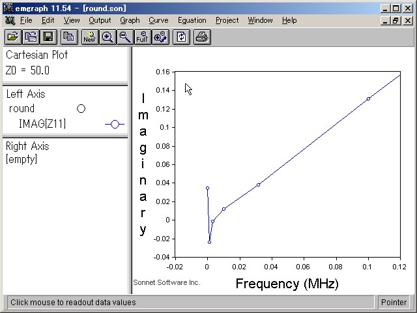Screen dimensions: 417x313
Task: Click the Open file folder icon
Action: click(13, 37)
